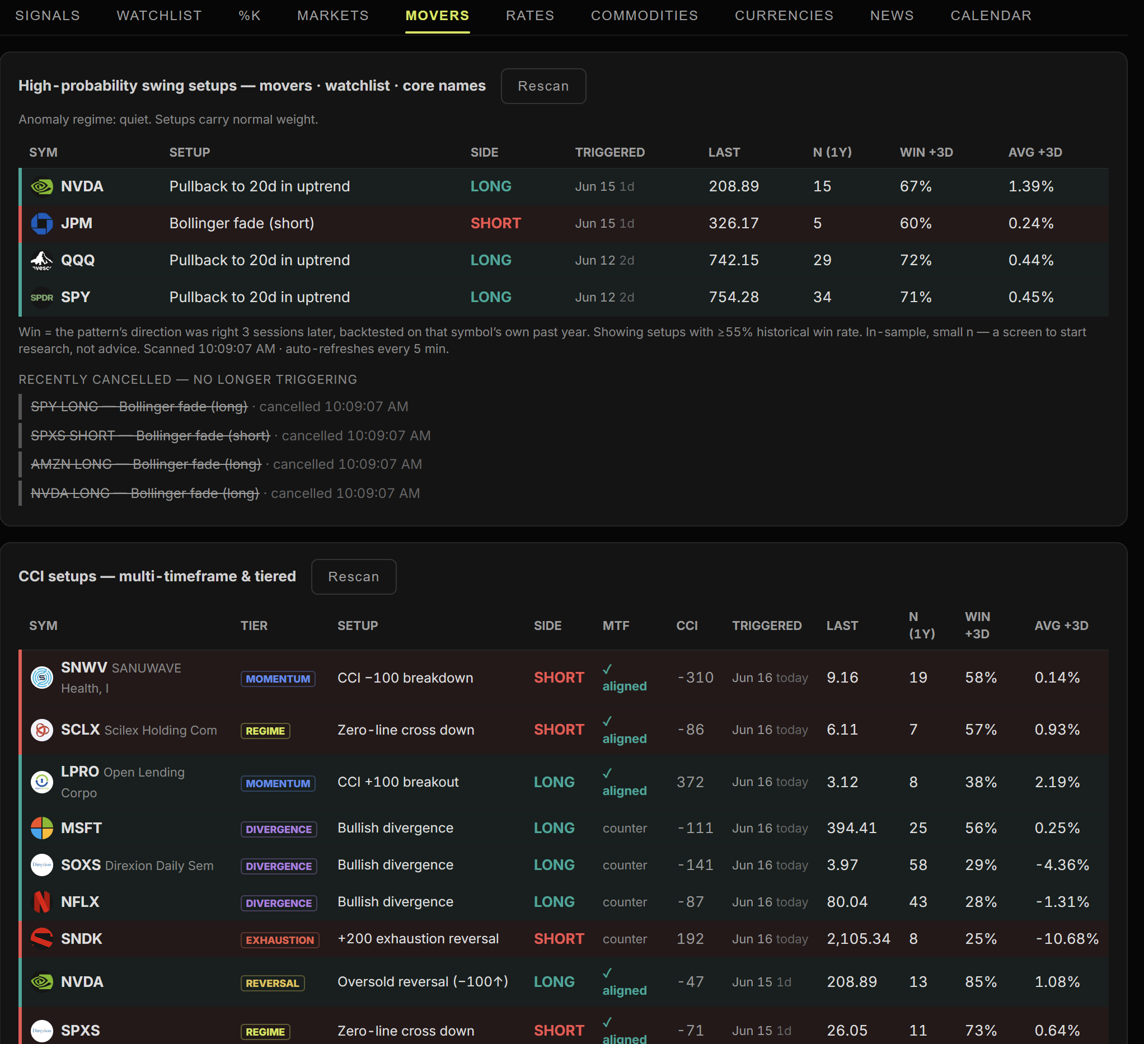Click the MTF column header
Viewport: 1144px width, 1044px height.
point(616,626)
